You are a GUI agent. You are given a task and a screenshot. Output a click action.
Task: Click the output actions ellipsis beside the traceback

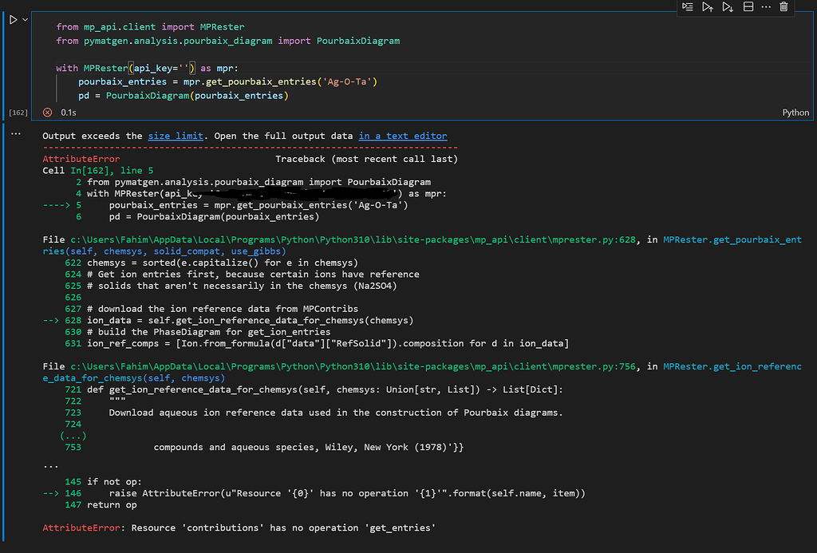coord(16,133)
